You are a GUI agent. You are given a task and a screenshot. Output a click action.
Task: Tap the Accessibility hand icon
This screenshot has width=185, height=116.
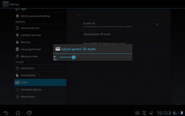click(17, 75)
